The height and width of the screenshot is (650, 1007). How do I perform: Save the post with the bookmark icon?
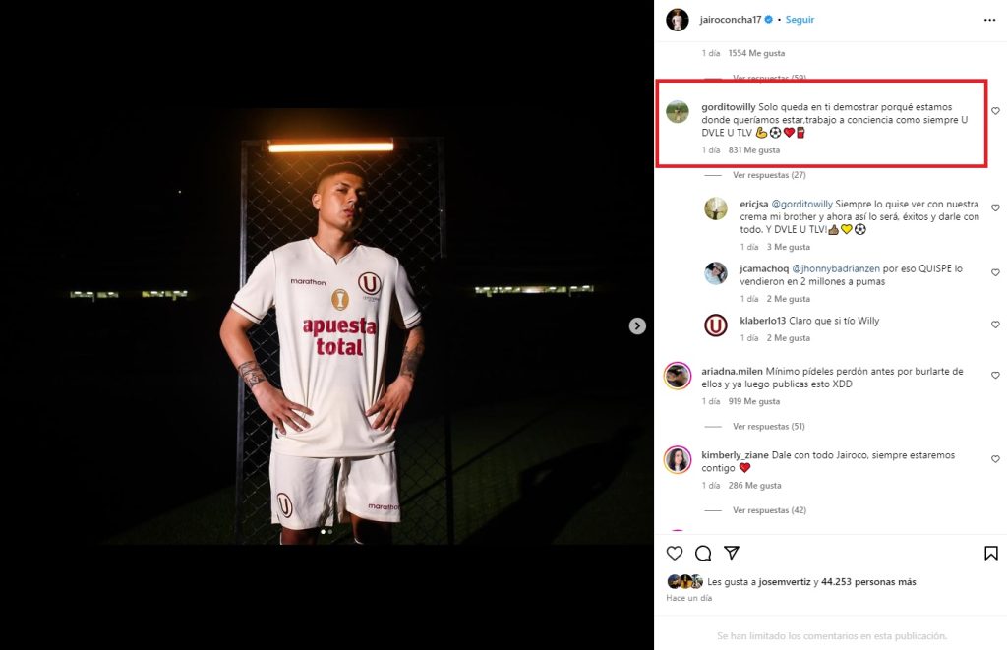(x=990, y=553)
